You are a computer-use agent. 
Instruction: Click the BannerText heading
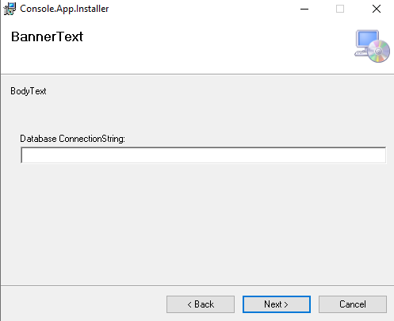(47, 36)
